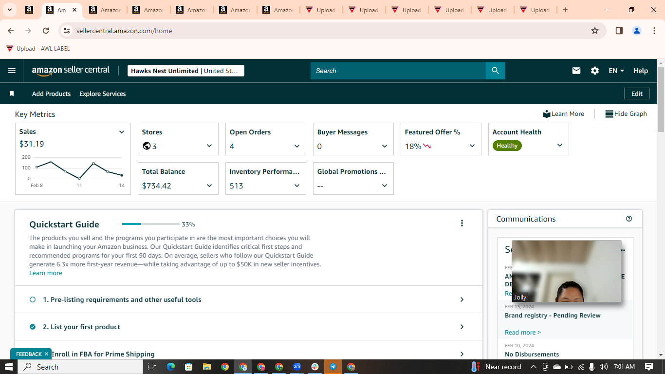Open the Add Products menu item
The height and width of the screenshot is (374, 665).
(x=51, y=93)
